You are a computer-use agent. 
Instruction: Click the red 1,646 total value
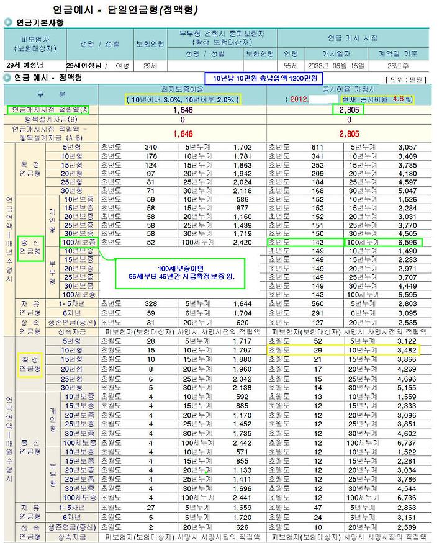point(183,133)
